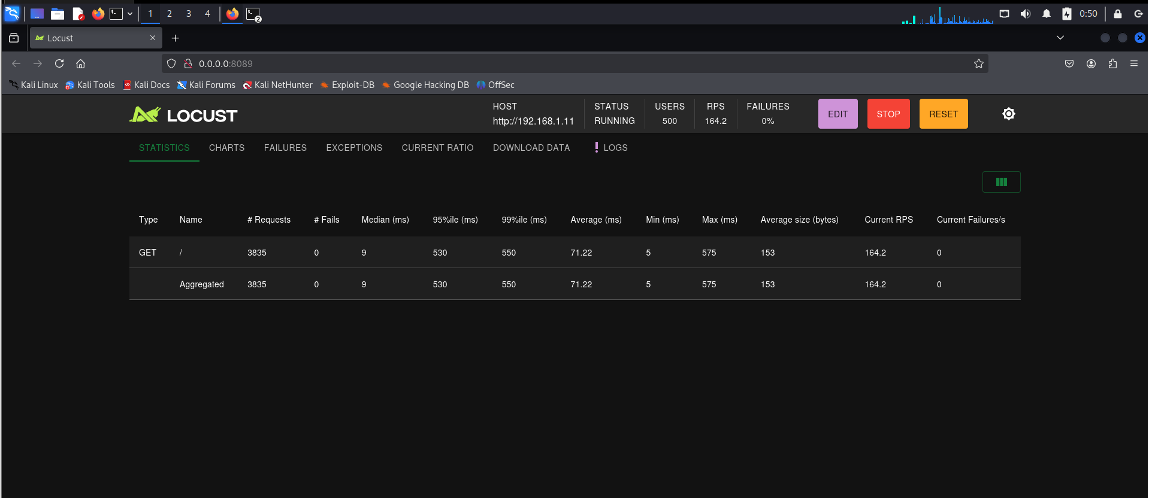Sort table by Current RPS column
1149x498 pixels.
[x=889, y=220]
